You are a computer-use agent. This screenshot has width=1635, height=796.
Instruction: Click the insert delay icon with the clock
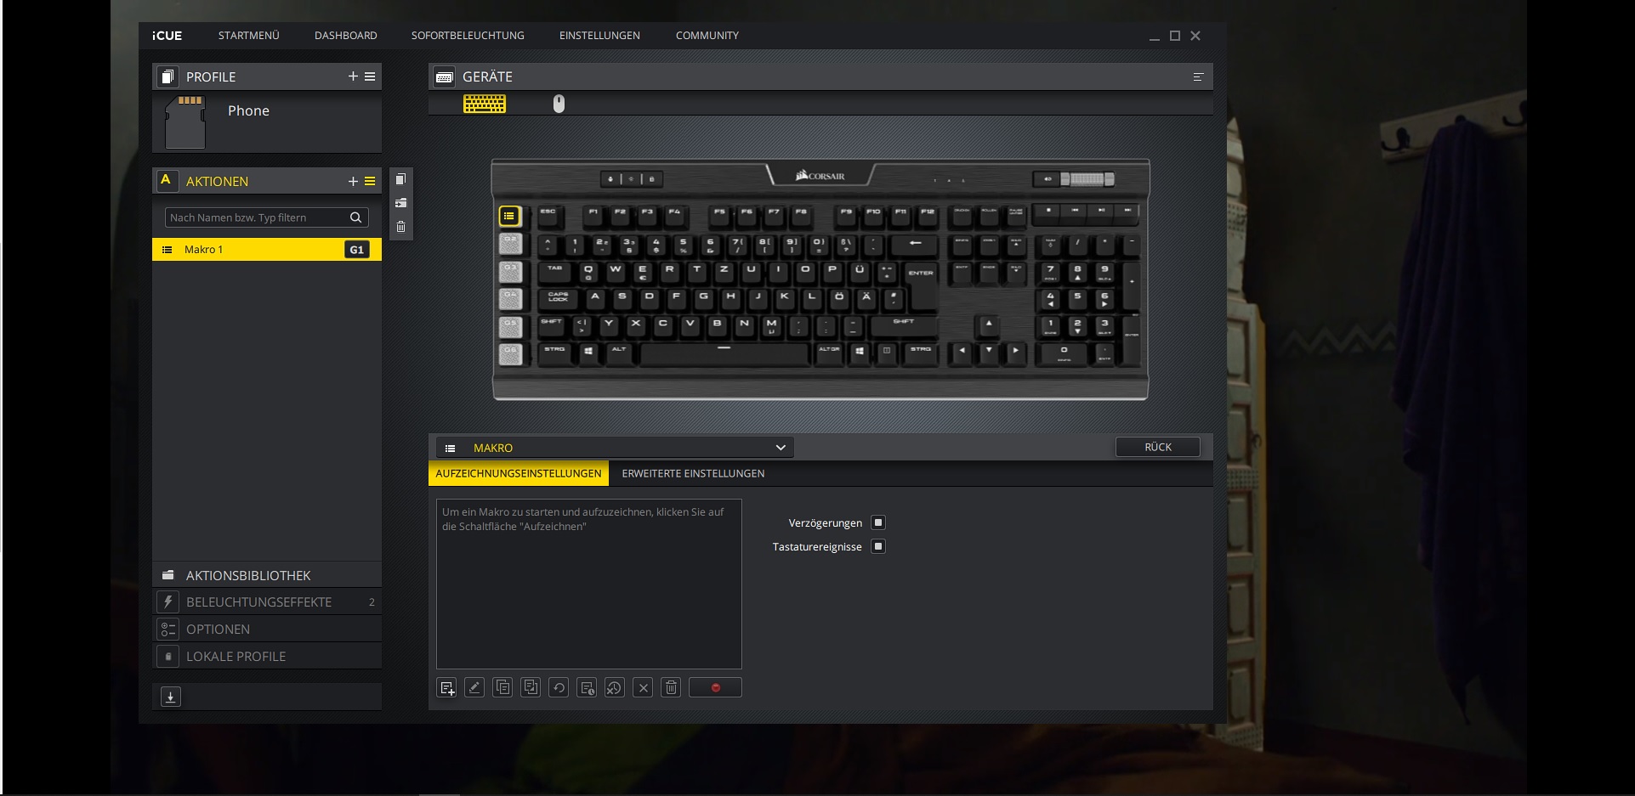pos(587,687)
